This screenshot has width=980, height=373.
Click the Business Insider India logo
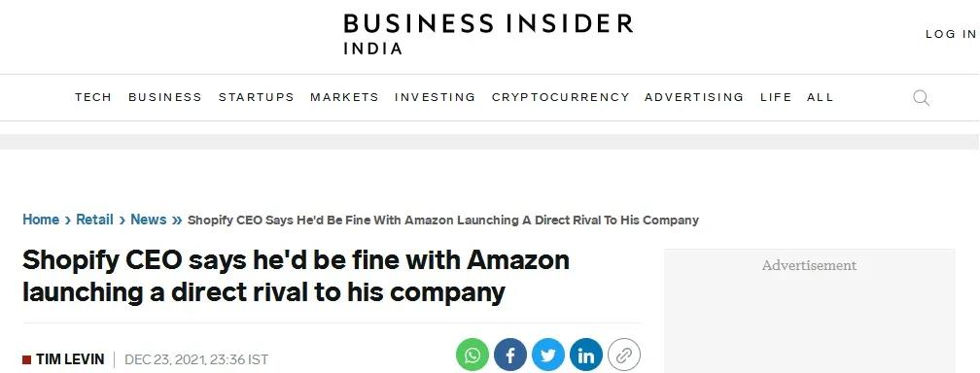488,34
